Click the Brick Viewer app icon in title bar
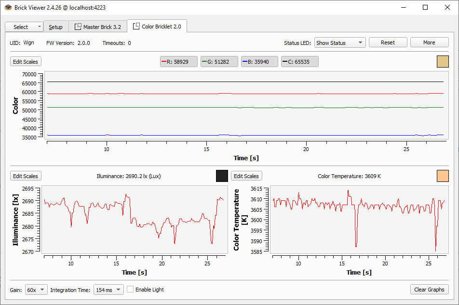 tap(8, 7)
